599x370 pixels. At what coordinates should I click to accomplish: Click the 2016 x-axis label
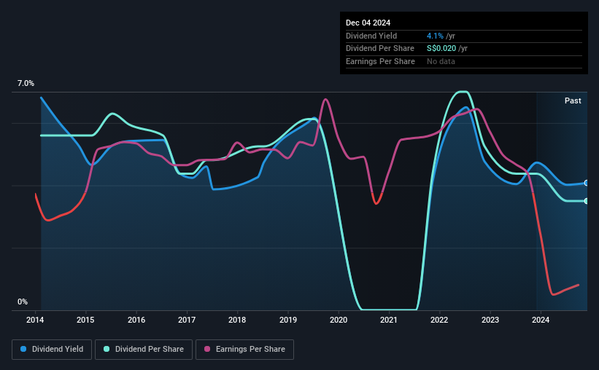point(136,320)
